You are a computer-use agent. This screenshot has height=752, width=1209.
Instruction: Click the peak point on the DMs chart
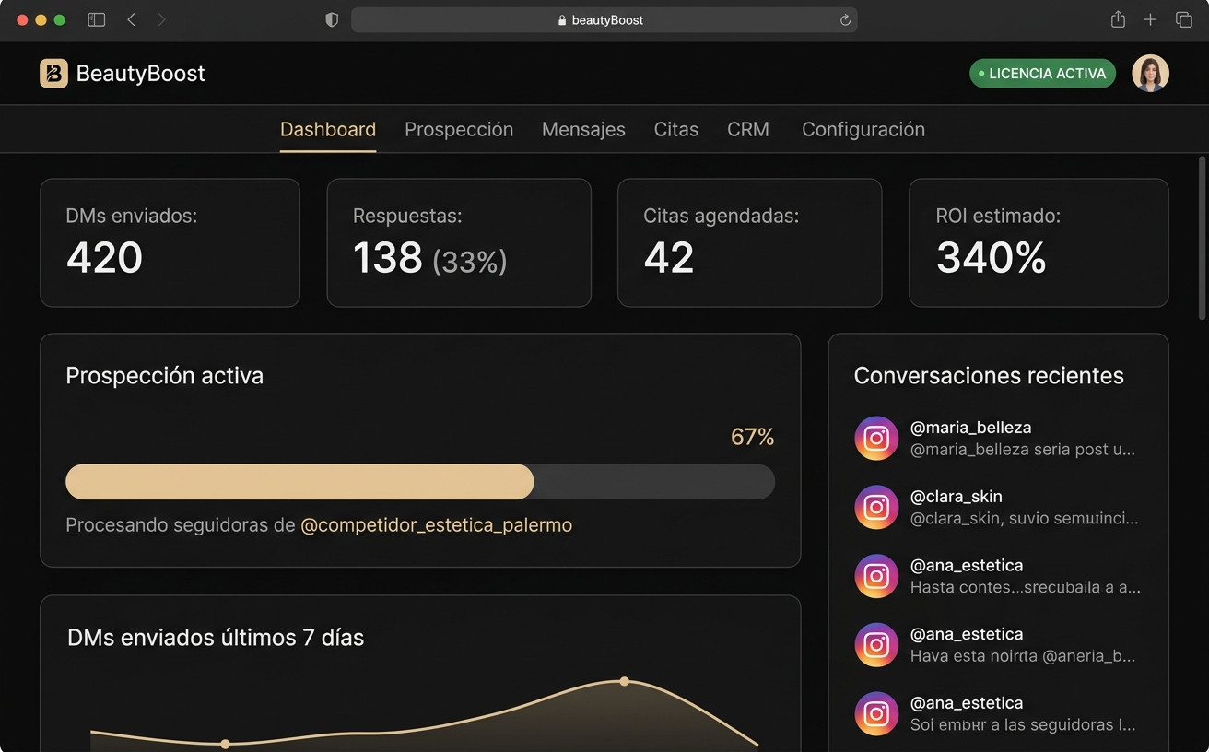pos(625,682)
